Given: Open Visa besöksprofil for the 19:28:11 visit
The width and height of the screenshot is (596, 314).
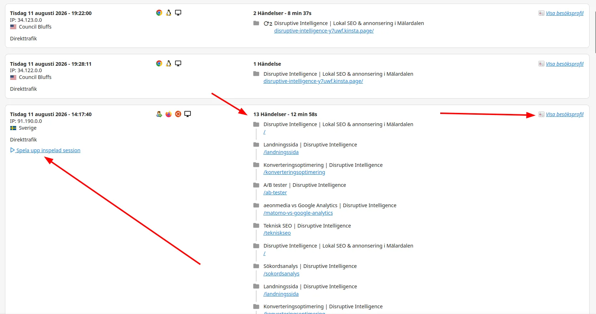Looking at the screenshot, I should [565, 64].
